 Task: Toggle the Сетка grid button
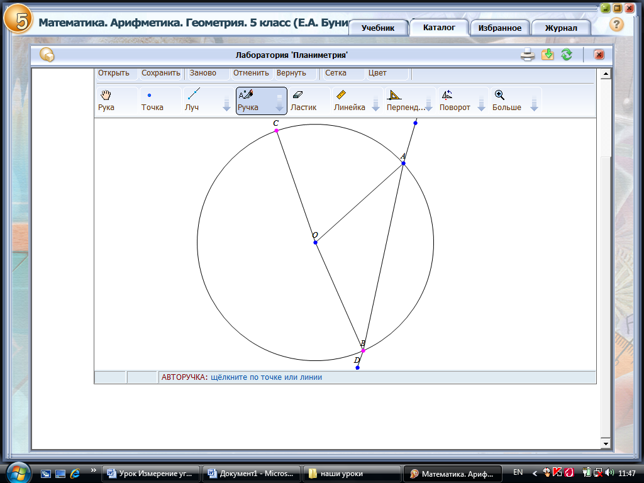coord(343,73)
